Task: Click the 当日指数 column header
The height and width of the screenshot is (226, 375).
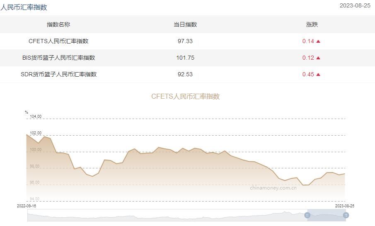Action: coord(185,24)
